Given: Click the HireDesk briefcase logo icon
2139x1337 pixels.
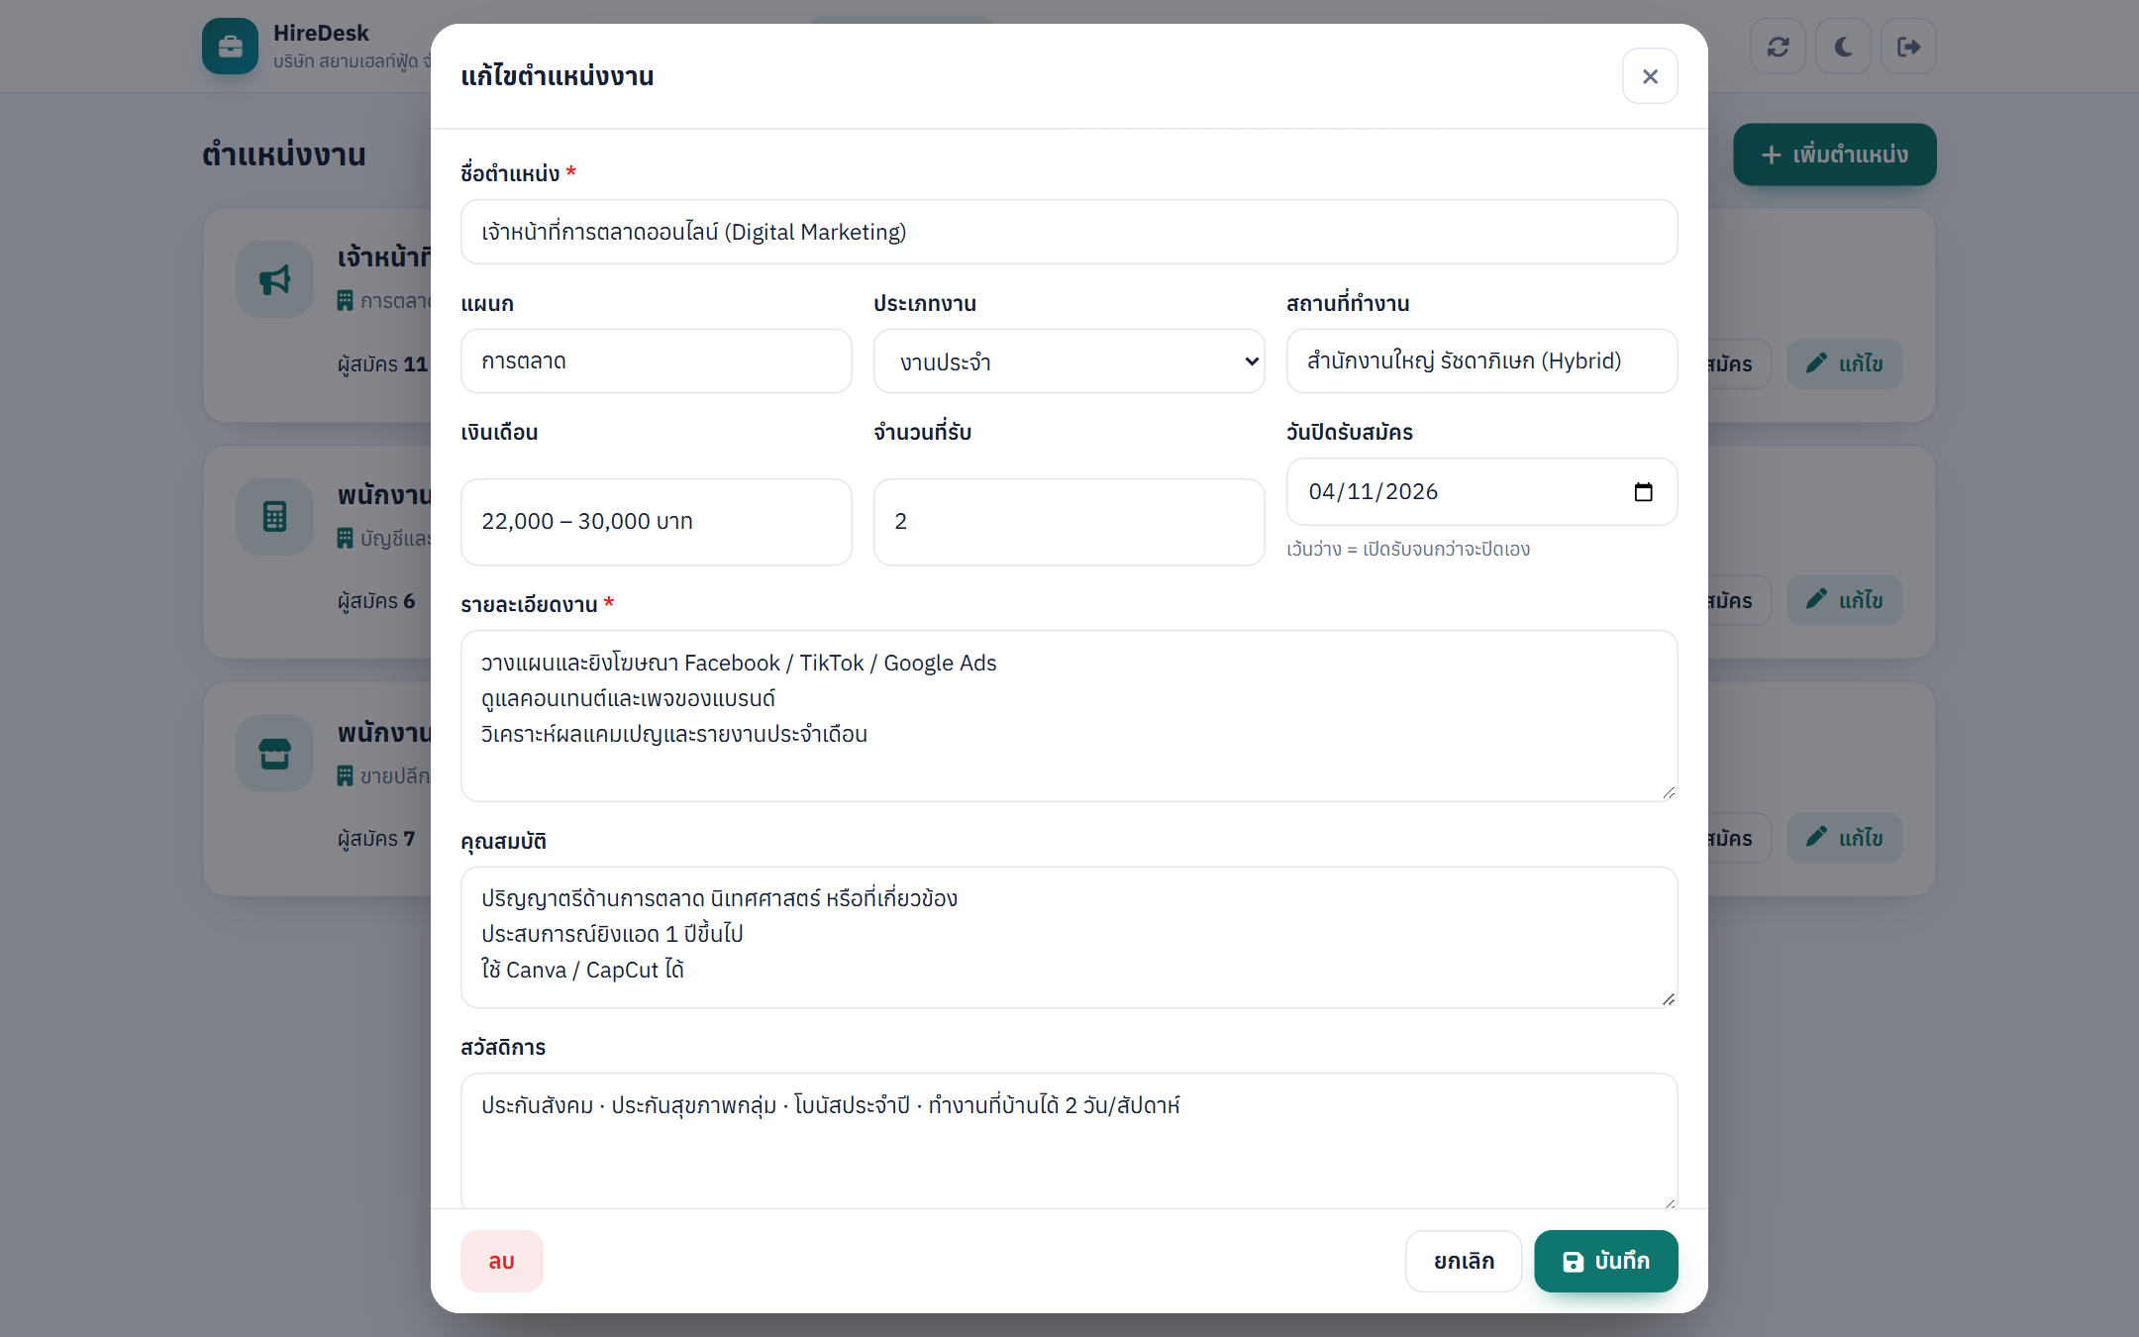Looking at the screenshot, I should coord(230,47).
